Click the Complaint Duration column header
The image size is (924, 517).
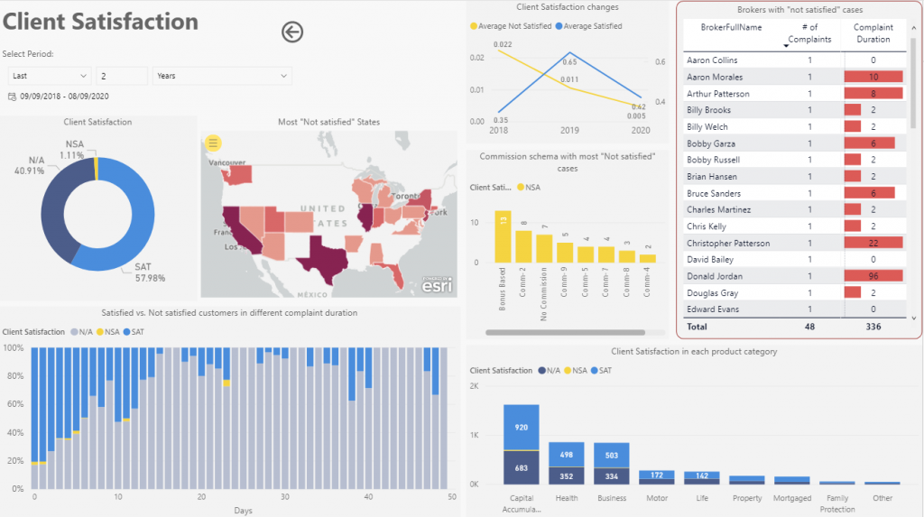tap(873, 33)
